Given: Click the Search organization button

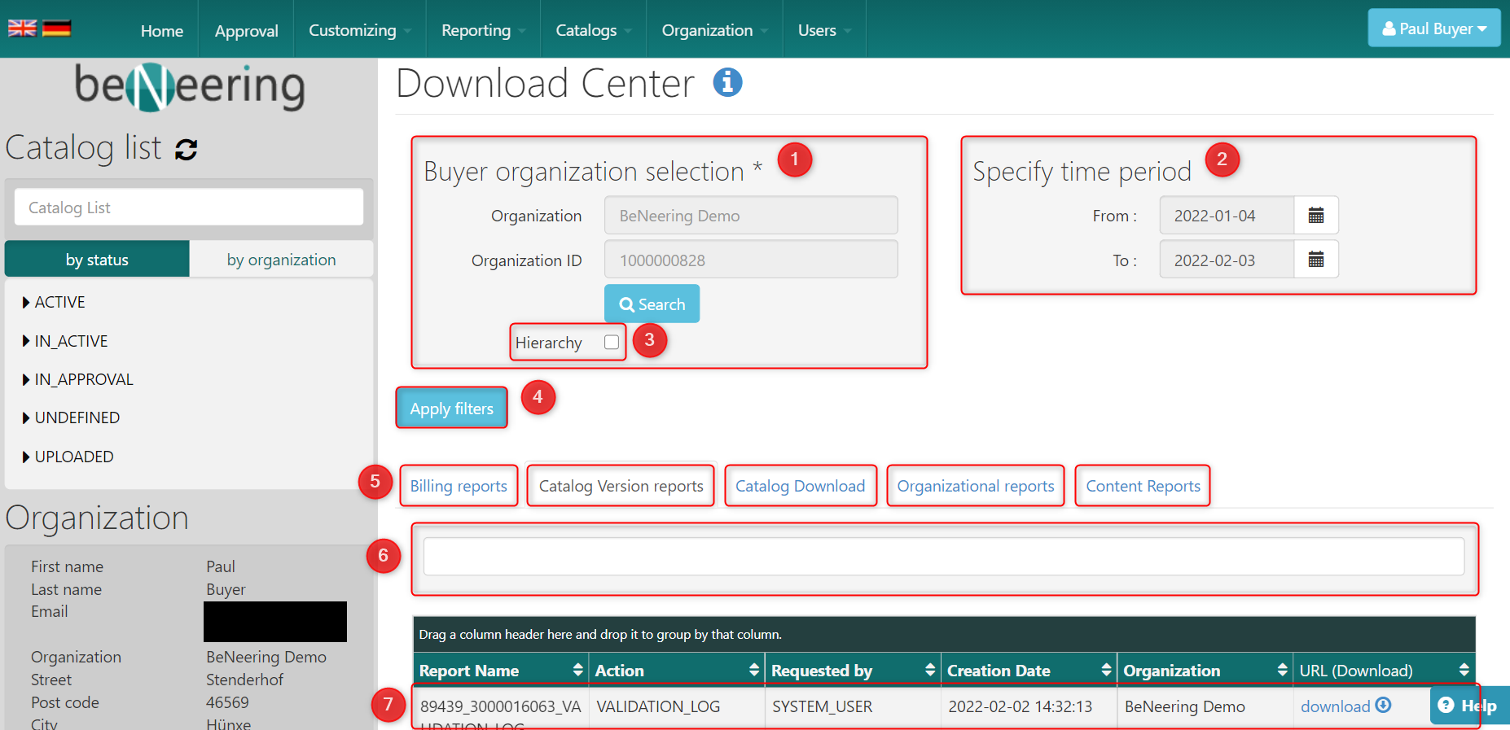Looking at the screenshot, I should [x=652, y=304].
